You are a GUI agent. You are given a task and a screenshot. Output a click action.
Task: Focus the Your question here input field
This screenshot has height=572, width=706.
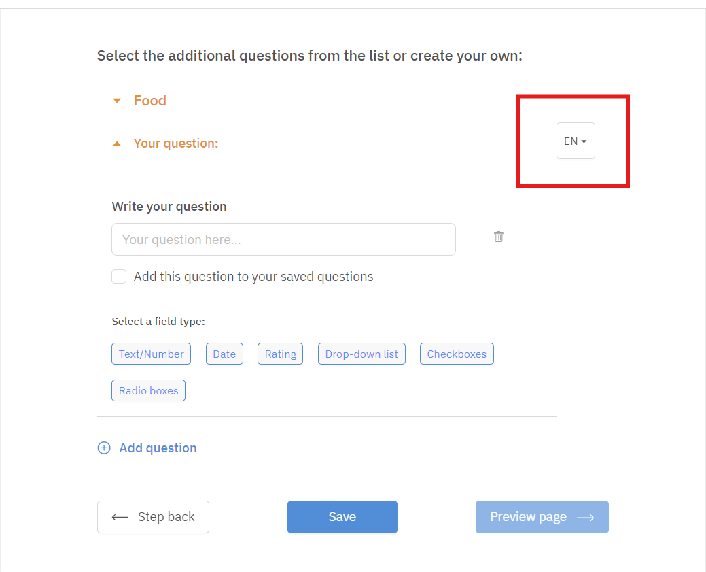283,239
